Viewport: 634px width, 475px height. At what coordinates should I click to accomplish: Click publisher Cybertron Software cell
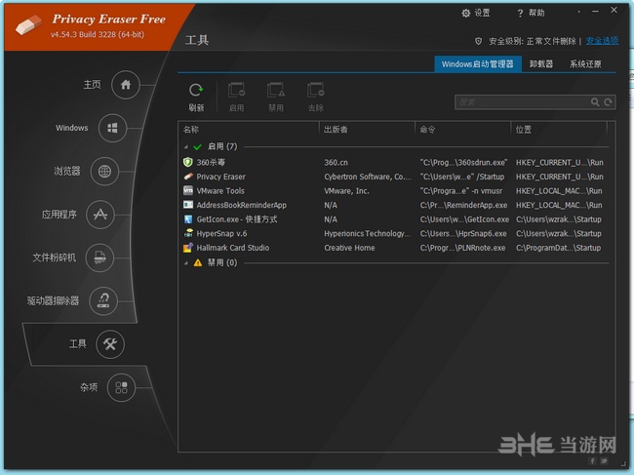coord(368,177)
